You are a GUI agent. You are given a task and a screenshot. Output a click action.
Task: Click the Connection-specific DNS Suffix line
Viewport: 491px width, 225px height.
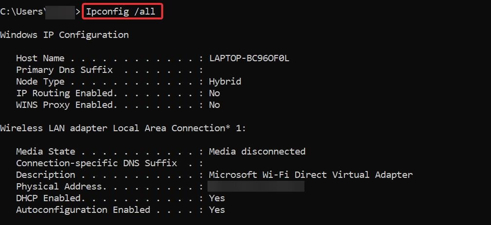click(x=110, y=163)
